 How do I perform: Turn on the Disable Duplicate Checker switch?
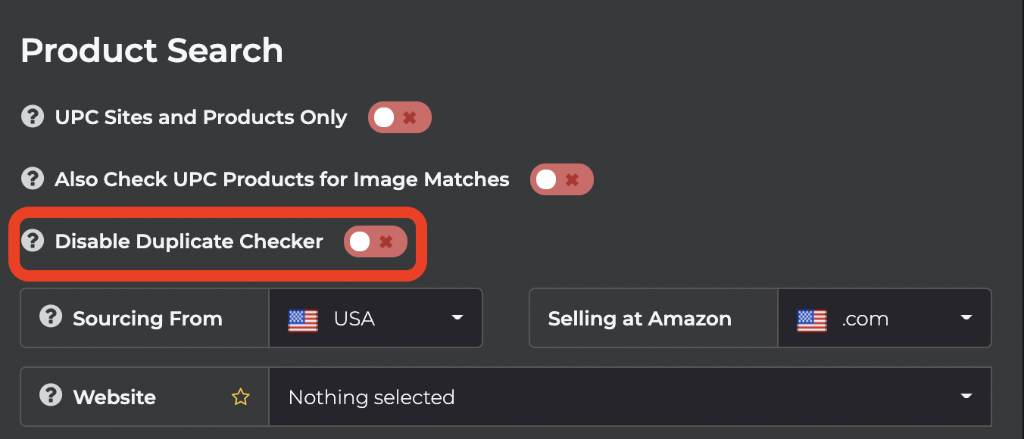pos(375,241)
